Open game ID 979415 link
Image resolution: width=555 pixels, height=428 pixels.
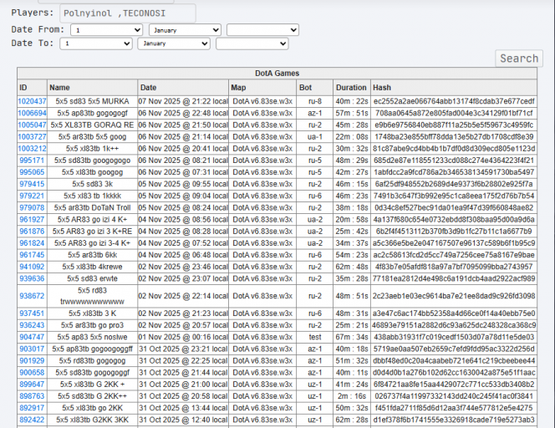33,184
